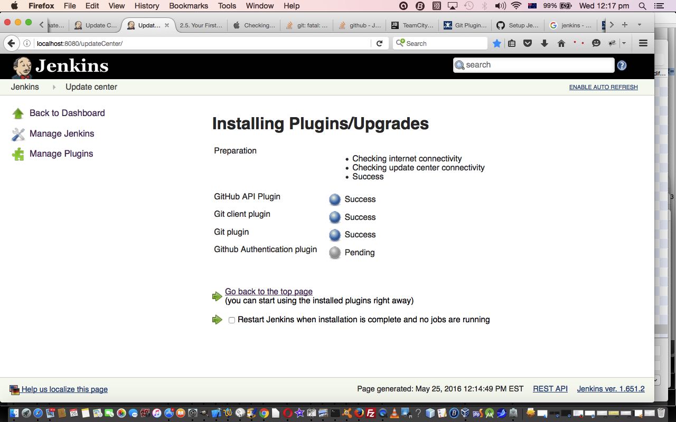
Task: Open the Trash in the Dock
Action: pyautogui.click(x=662, y=413)
